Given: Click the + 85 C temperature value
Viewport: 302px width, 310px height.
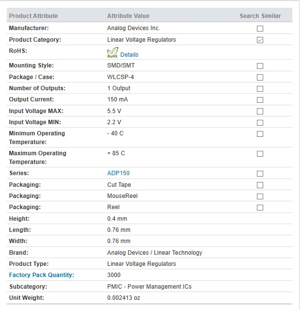Looking at the screenshot, I should click(x=116, y=153).
